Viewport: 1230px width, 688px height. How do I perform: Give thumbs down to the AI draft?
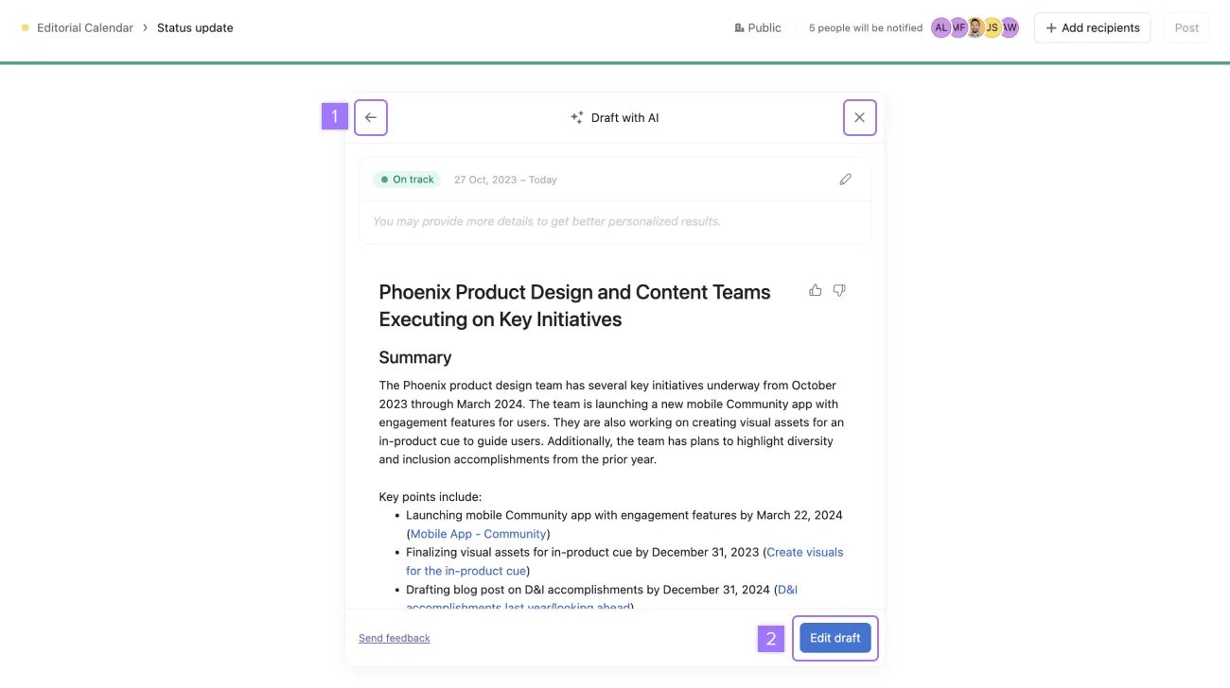[839, 290]
